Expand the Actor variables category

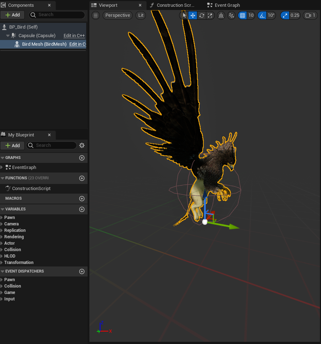click(x=2, y=243)
